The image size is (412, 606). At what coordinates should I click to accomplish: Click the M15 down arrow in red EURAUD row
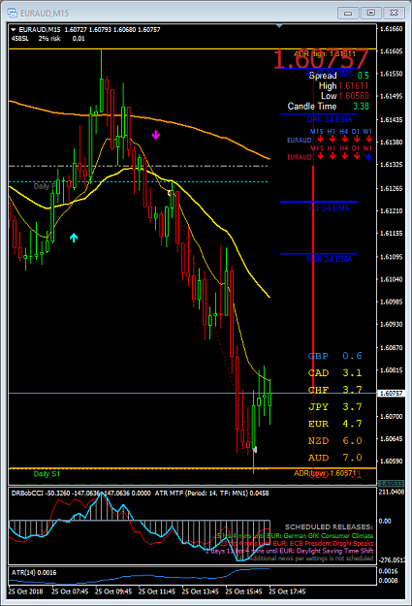[x=321, y=156]
